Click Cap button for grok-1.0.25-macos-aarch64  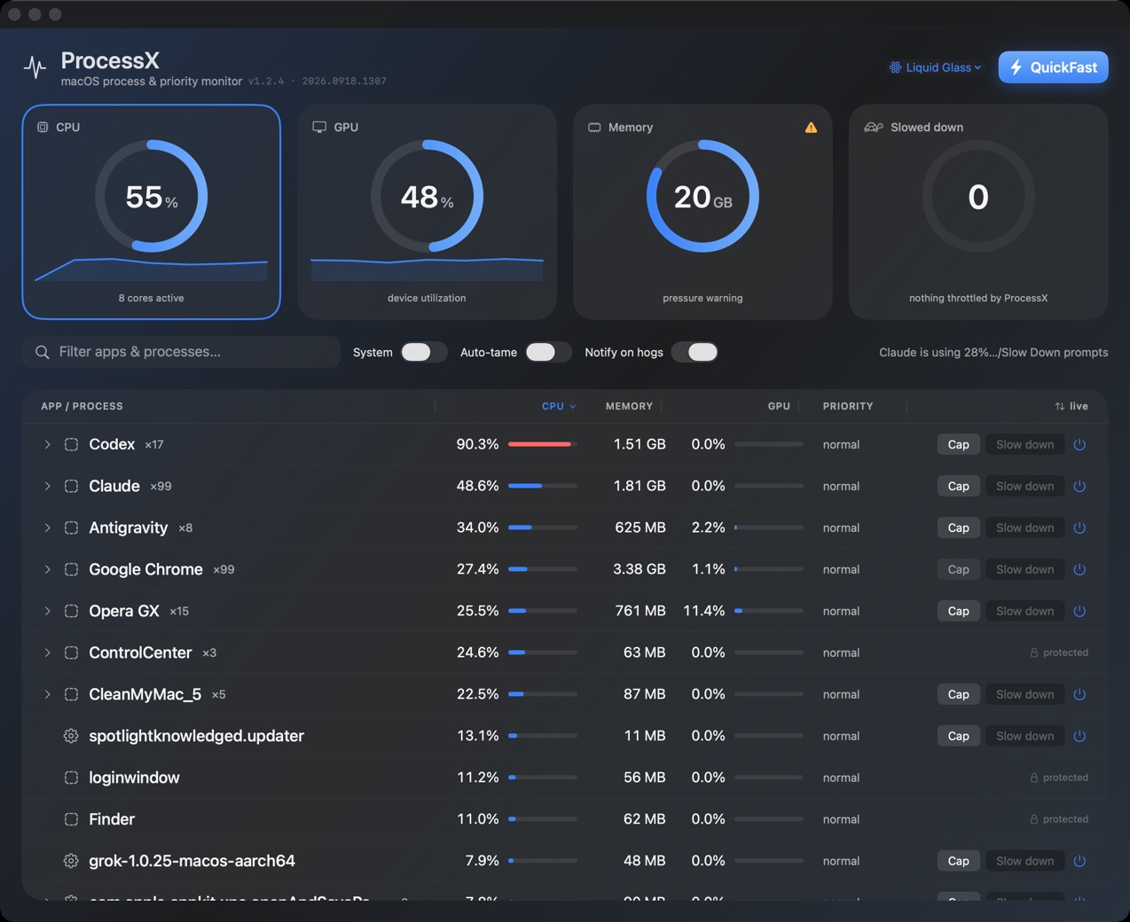959,861
